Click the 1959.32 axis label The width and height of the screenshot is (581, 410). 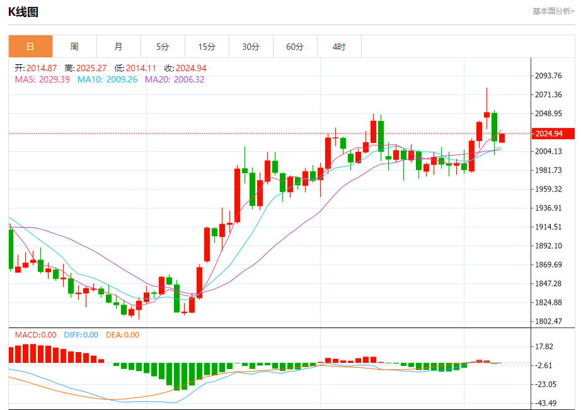(548, 190)
